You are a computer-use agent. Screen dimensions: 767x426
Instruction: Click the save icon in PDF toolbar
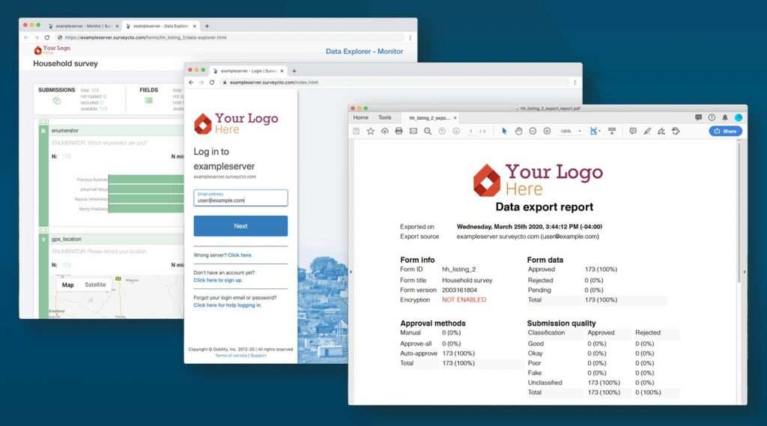(356, 131)
